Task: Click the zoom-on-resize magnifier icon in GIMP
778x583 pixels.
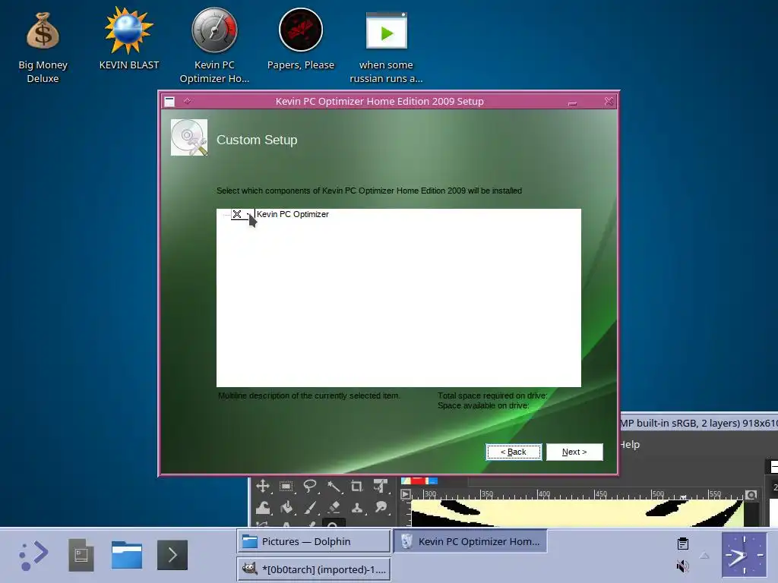Action: (751, 495)
